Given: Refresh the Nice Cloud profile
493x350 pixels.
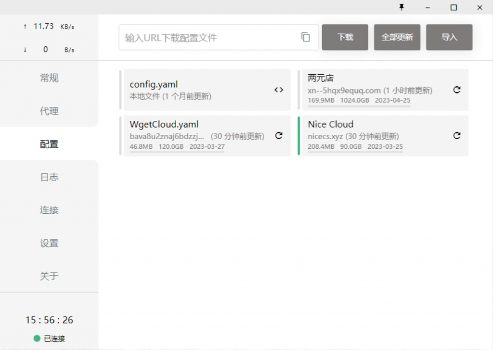Looking at the screenshot, I should click(456, 136).
